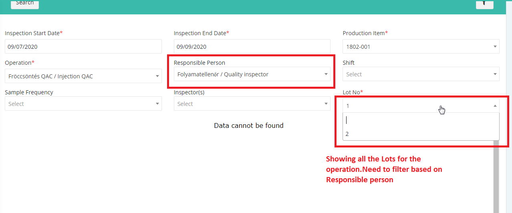Click the Responsible Person dropdown arrow icon
The height and width of the screenshot is (213, 512).
[x=326, y=74]
